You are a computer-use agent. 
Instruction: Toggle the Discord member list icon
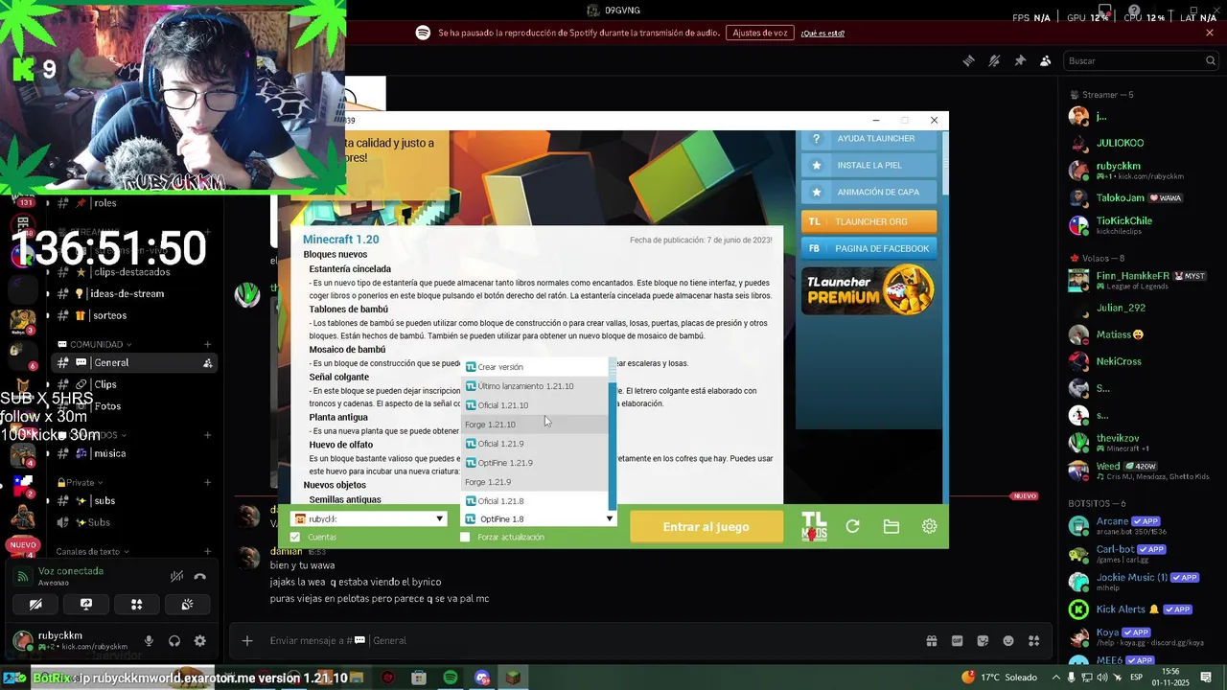pos(1045,60)
